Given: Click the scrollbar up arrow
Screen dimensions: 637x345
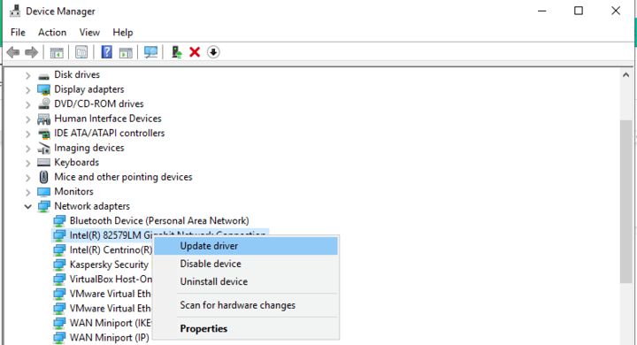Looking at the screenshot, I should tap(625, 75).
